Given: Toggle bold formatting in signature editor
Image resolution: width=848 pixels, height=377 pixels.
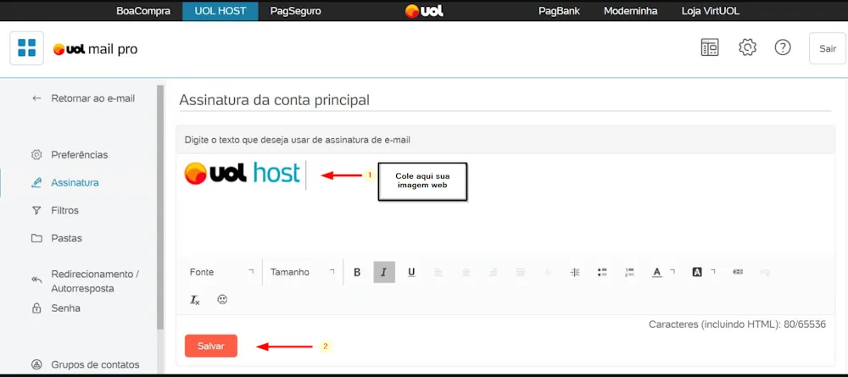Looking at the screenshot, I should 357,272.
